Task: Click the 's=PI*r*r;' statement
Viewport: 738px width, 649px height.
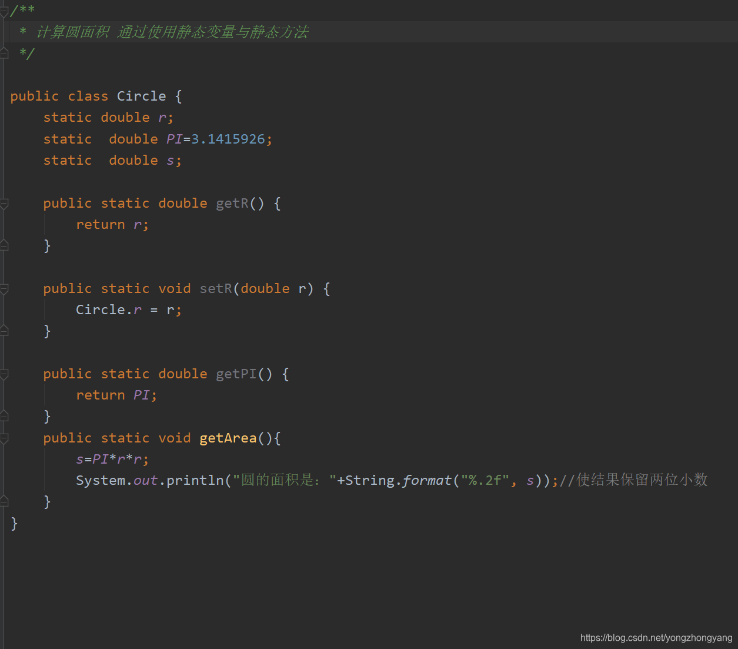Action: pyautogui.click(x=112, y=460)
